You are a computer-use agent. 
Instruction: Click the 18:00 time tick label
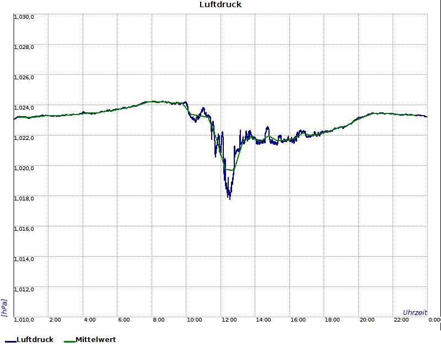pos(332,320)
